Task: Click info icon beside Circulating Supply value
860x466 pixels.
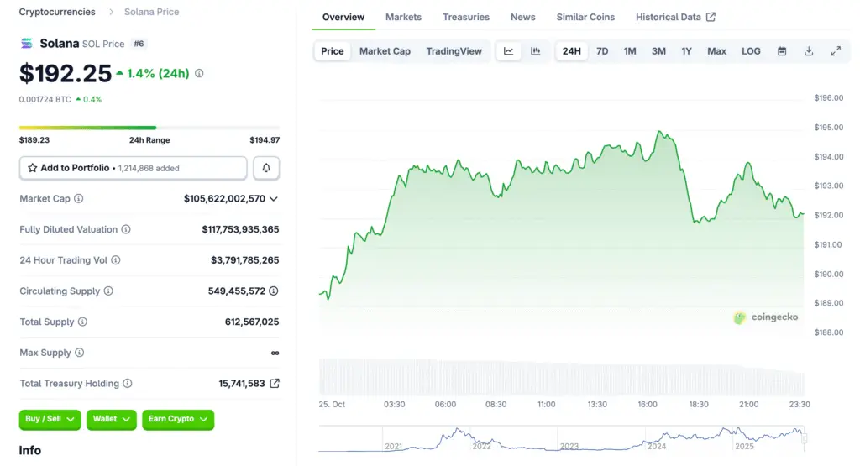Action: [274, 291]
